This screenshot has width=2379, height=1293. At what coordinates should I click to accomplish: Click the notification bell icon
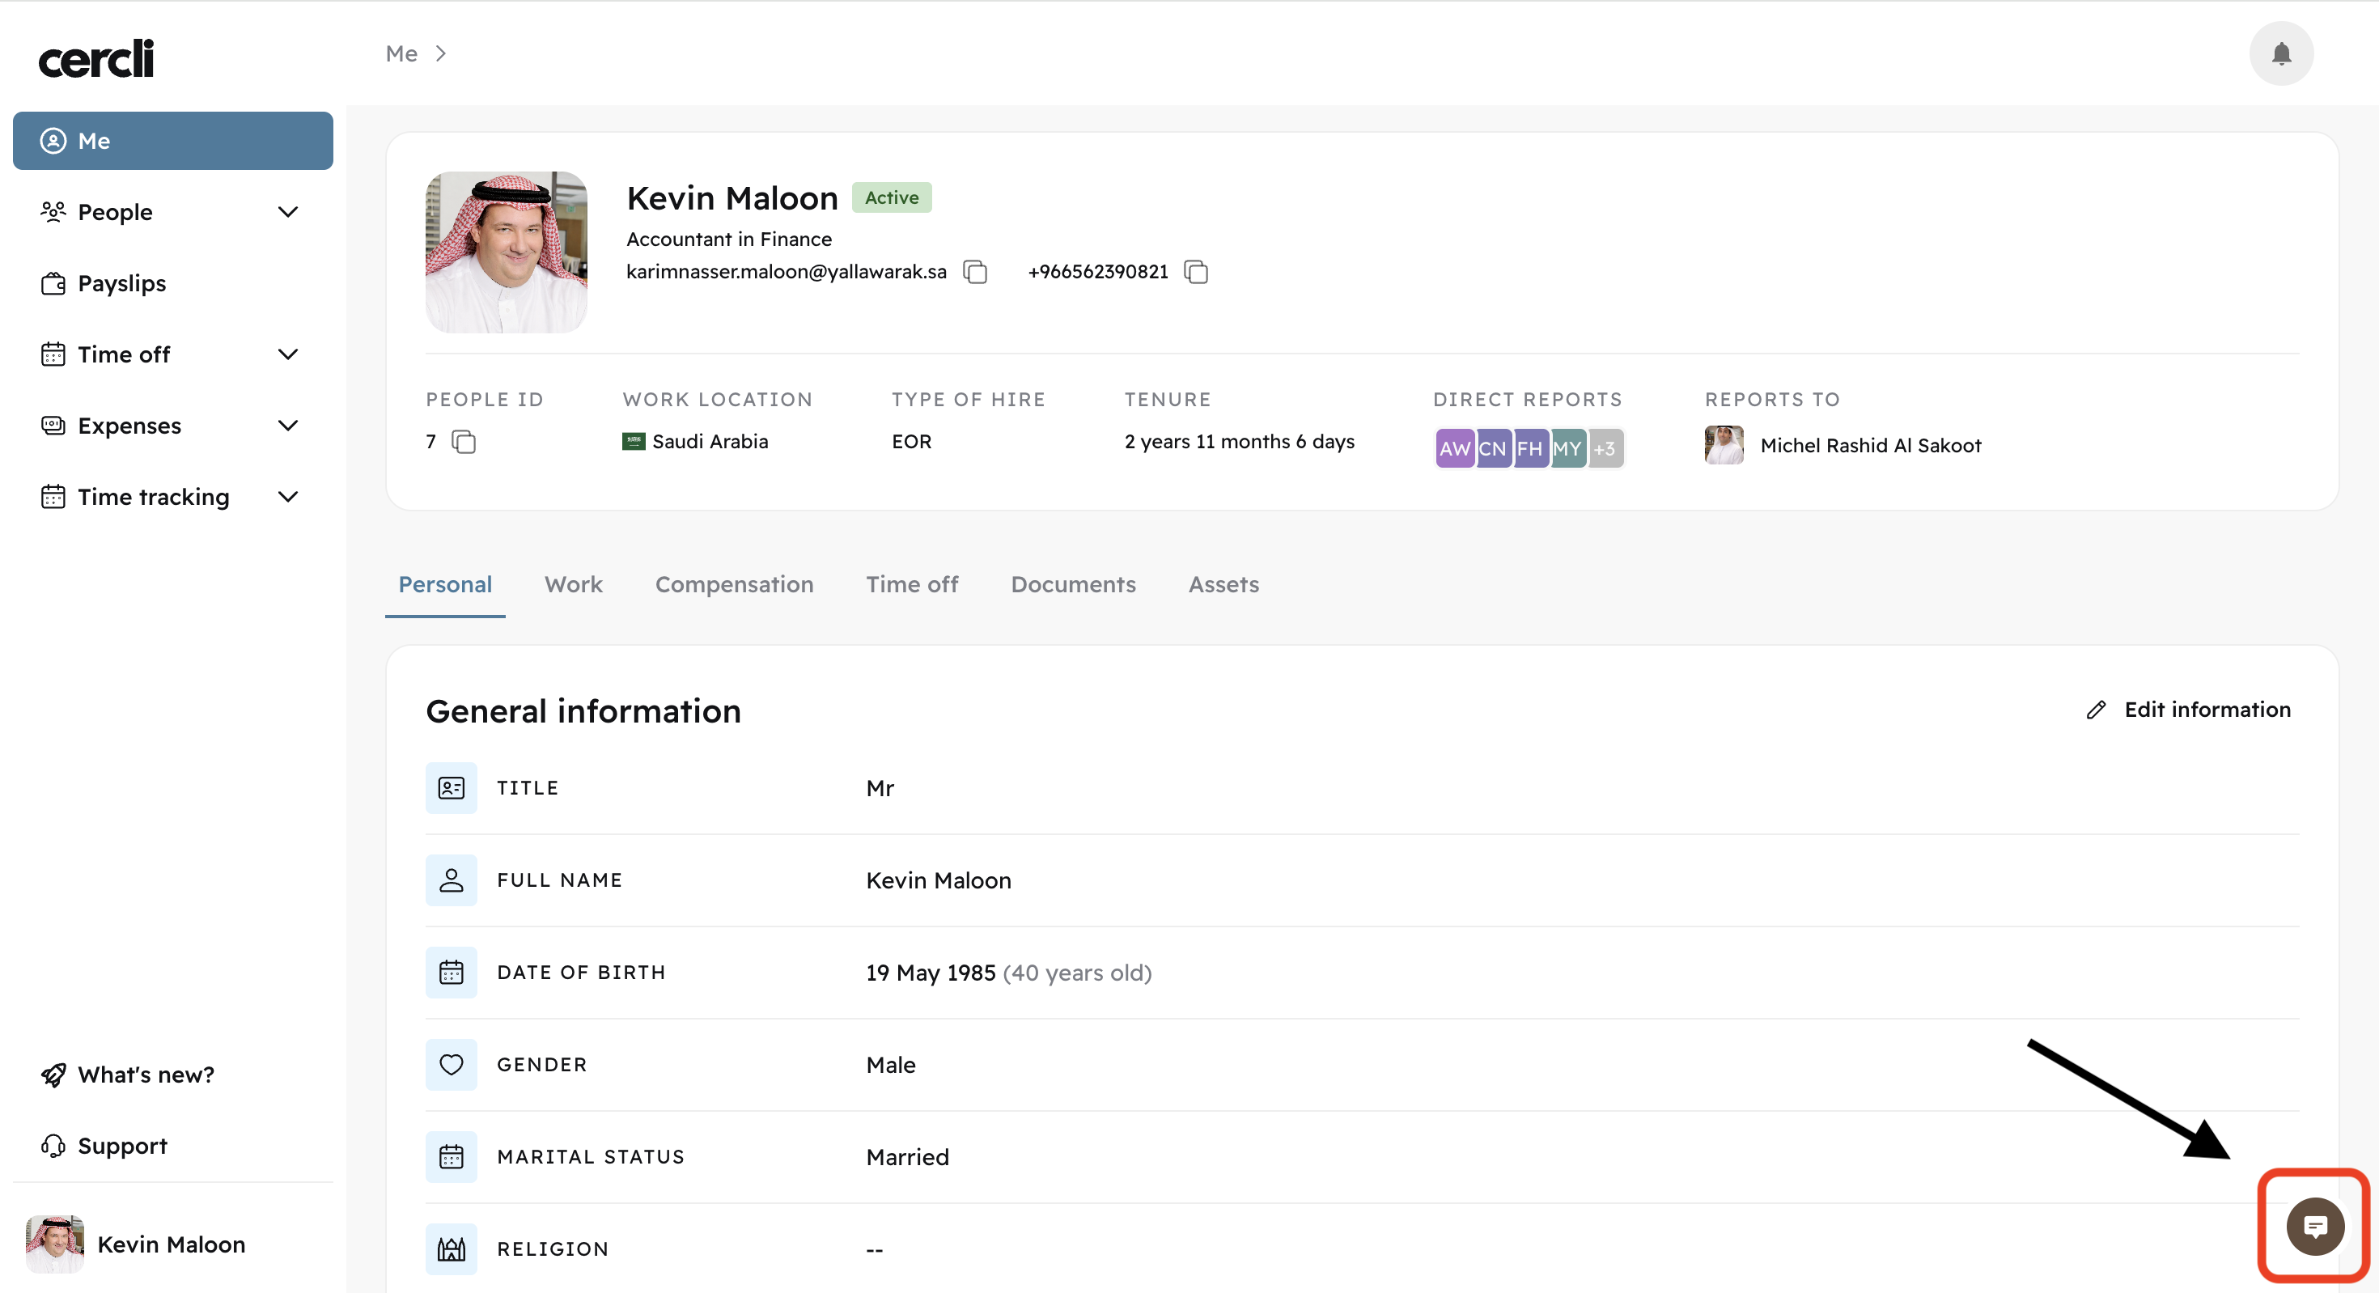tap(2280, 53)
